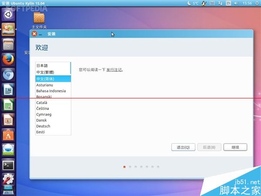Click the 退出(Q) quit button
This screenshot has height=196, width=261.
pos(183,147)
